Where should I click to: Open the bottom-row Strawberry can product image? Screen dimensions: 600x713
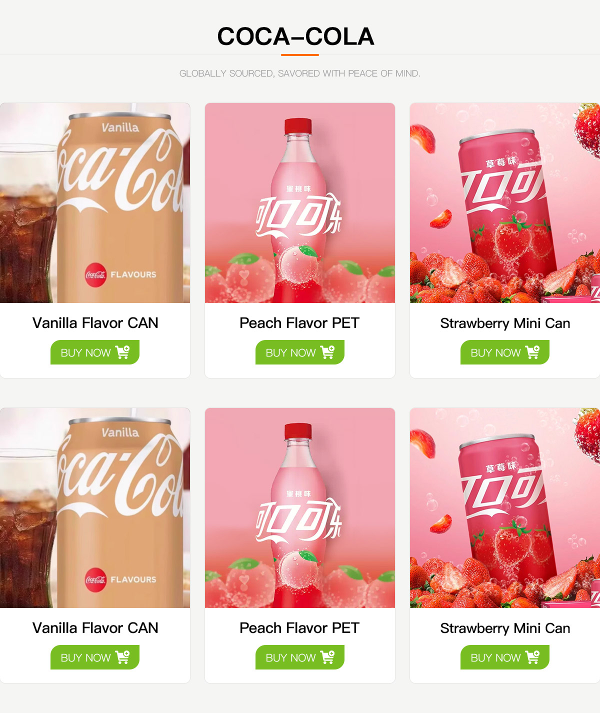[505, 507]
